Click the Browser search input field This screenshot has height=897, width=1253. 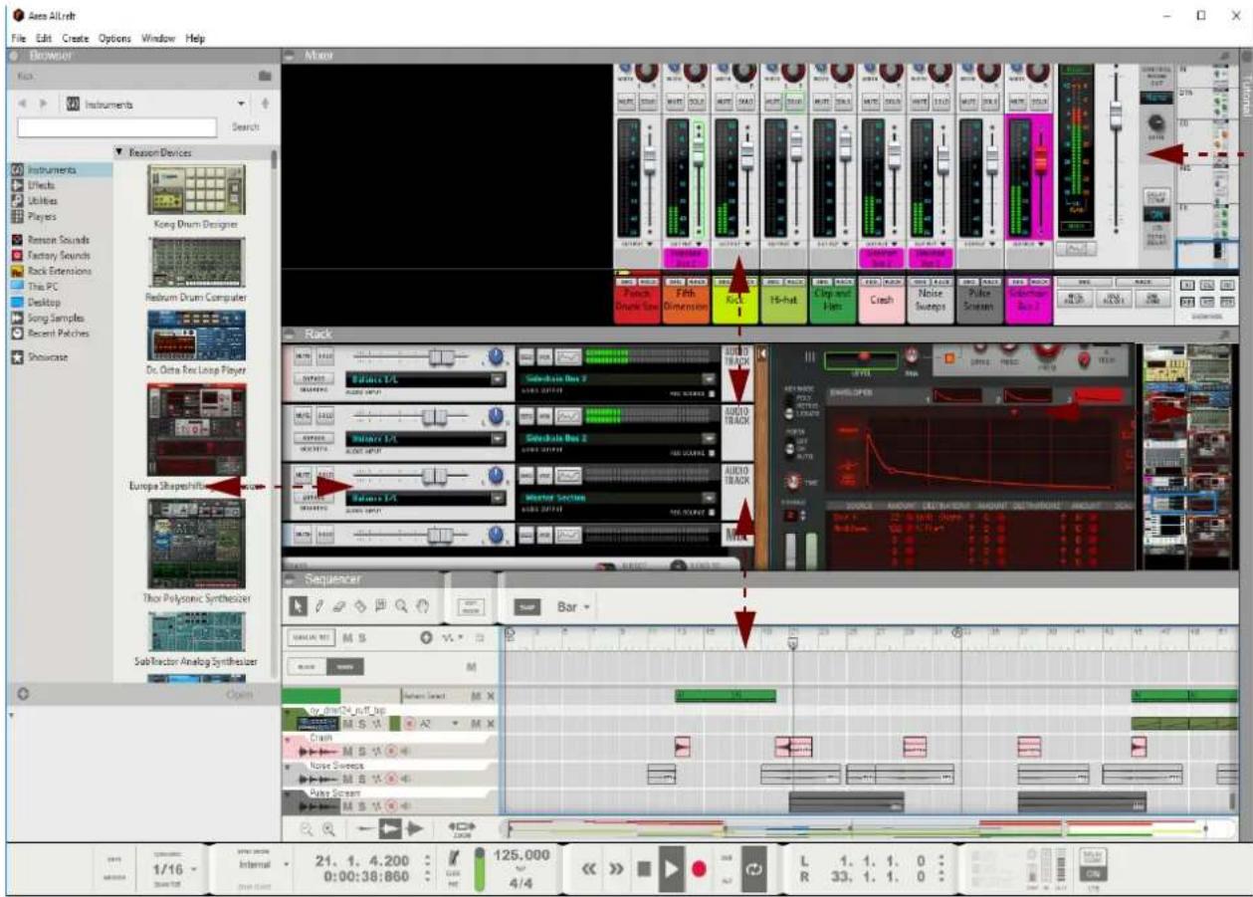click(116, 127)
